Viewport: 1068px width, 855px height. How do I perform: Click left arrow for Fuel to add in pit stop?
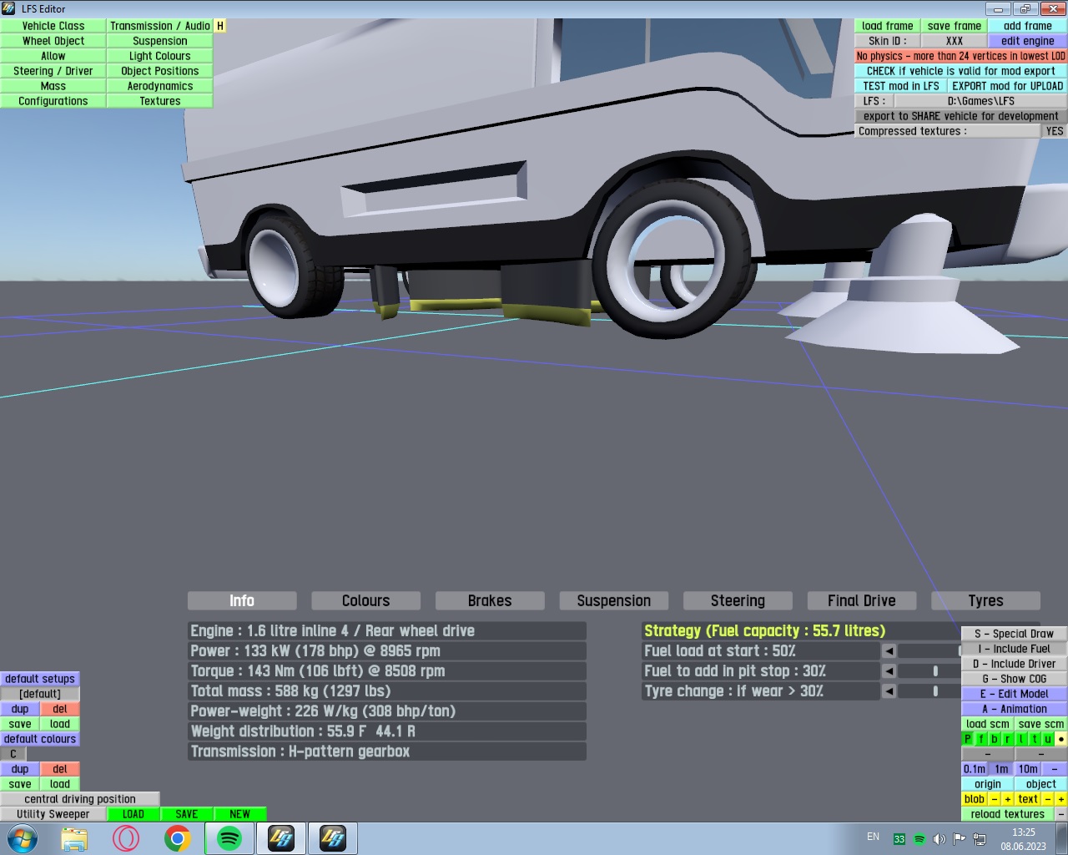tap(889, 671)
